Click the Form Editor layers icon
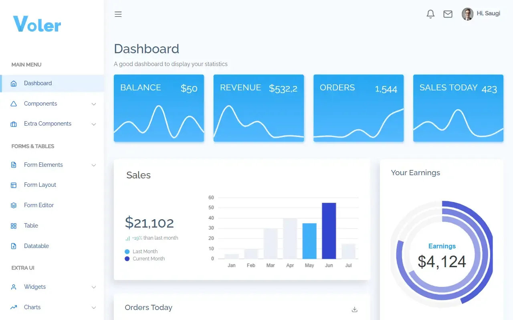This screenshot has height=320, width=513. 14,205
